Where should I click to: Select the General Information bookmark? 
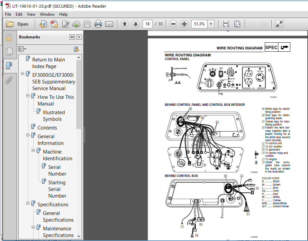(x=51, y=140)
